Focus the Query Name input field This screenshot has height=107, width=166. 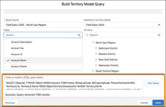tap(43, 25)
